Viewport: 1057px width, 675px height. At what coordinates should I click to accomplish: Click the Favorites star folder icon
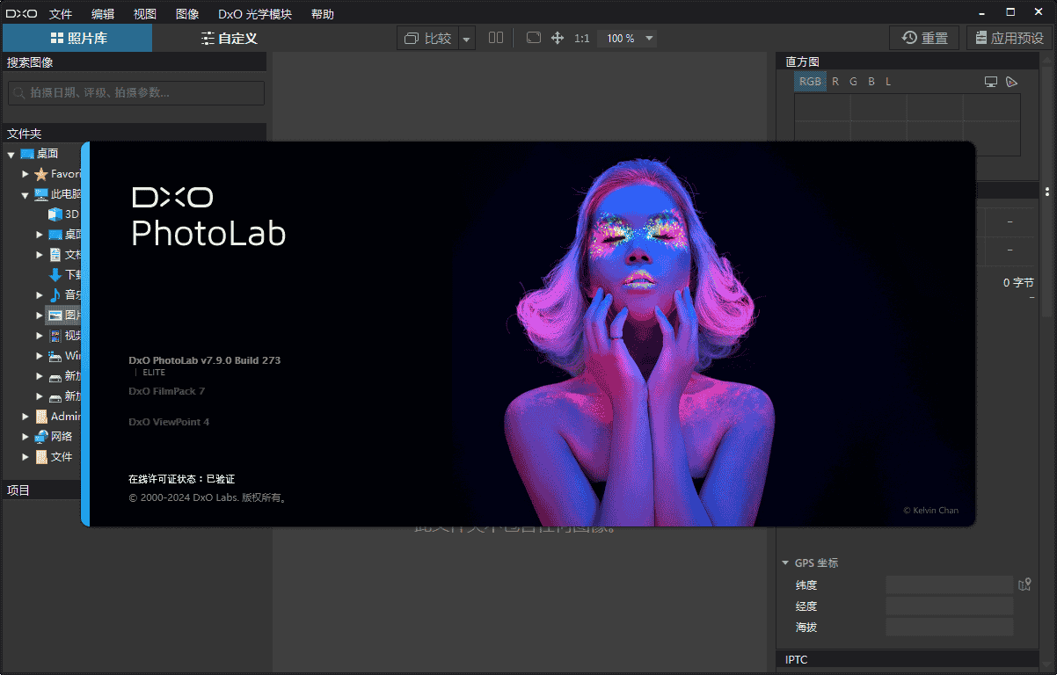coord(40,174)
